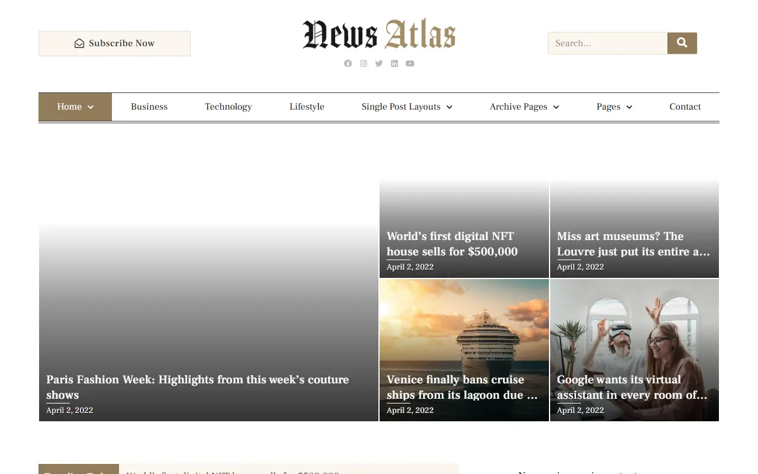
Task: Click the date under the Louvre article
Action: click(x=580, y=267)
